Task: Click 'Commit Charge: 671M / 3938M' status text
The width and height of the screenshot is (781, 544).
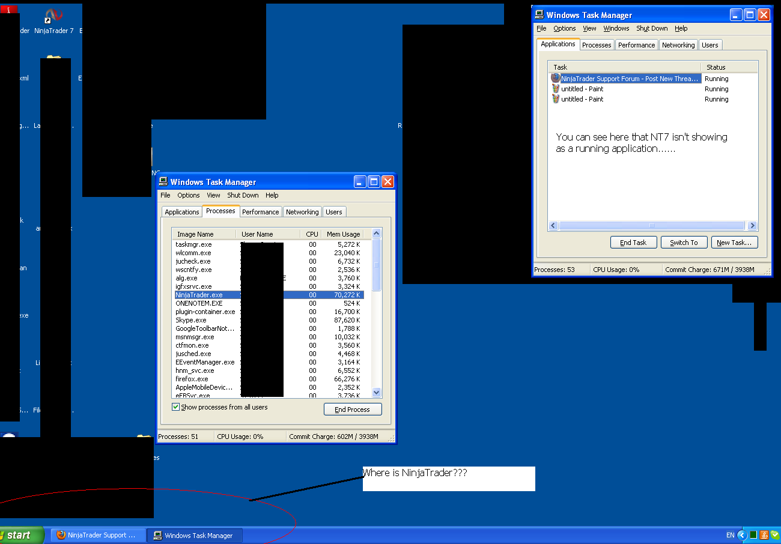Action: [710, 270]
